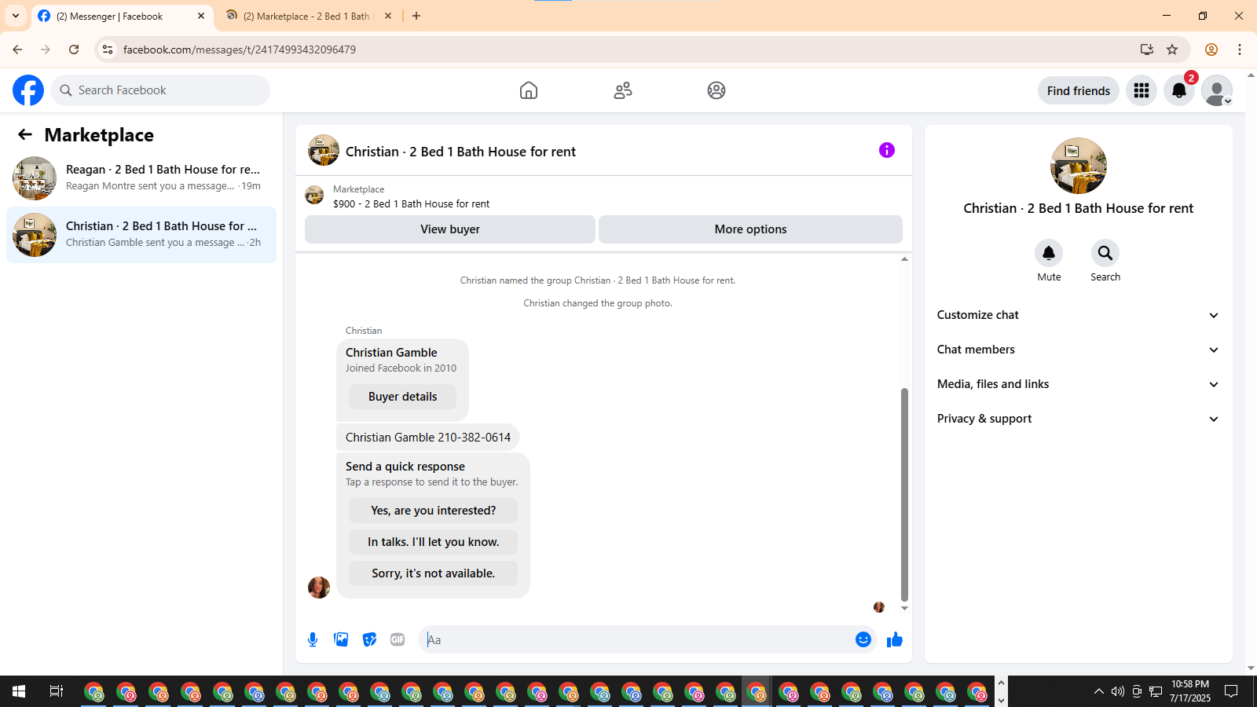Expand the Chat members section
Image resolution: width=1257 pixels, height=707 pixels.
[x=1078, y=350]
